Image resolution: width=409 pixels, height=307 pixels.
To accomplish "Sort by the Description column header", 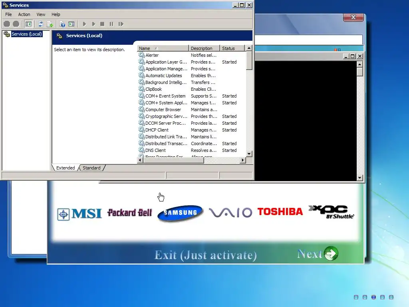I will pos(204,48).
